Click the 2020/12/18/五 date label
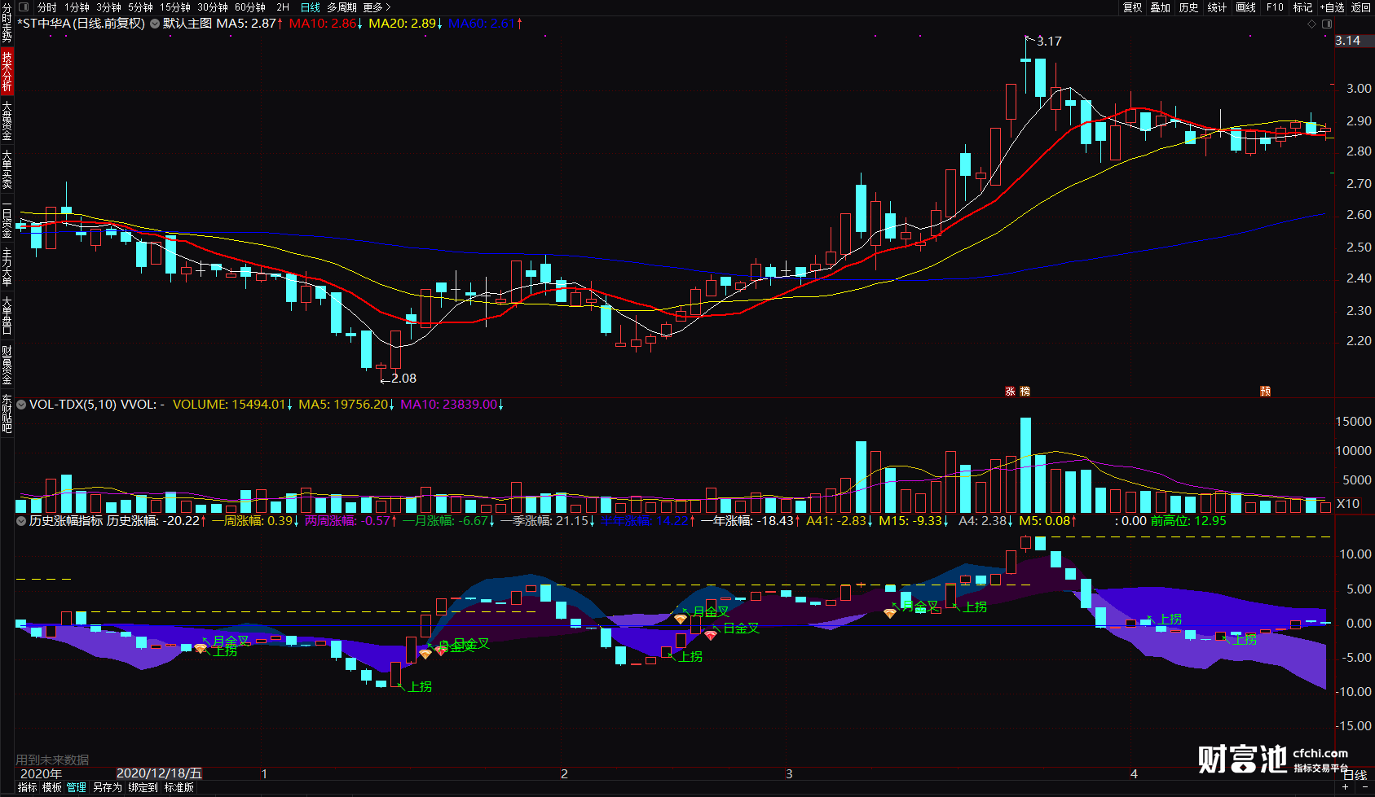The width and height of the screenshot is (1375, 797). click(x=159, y=773)
